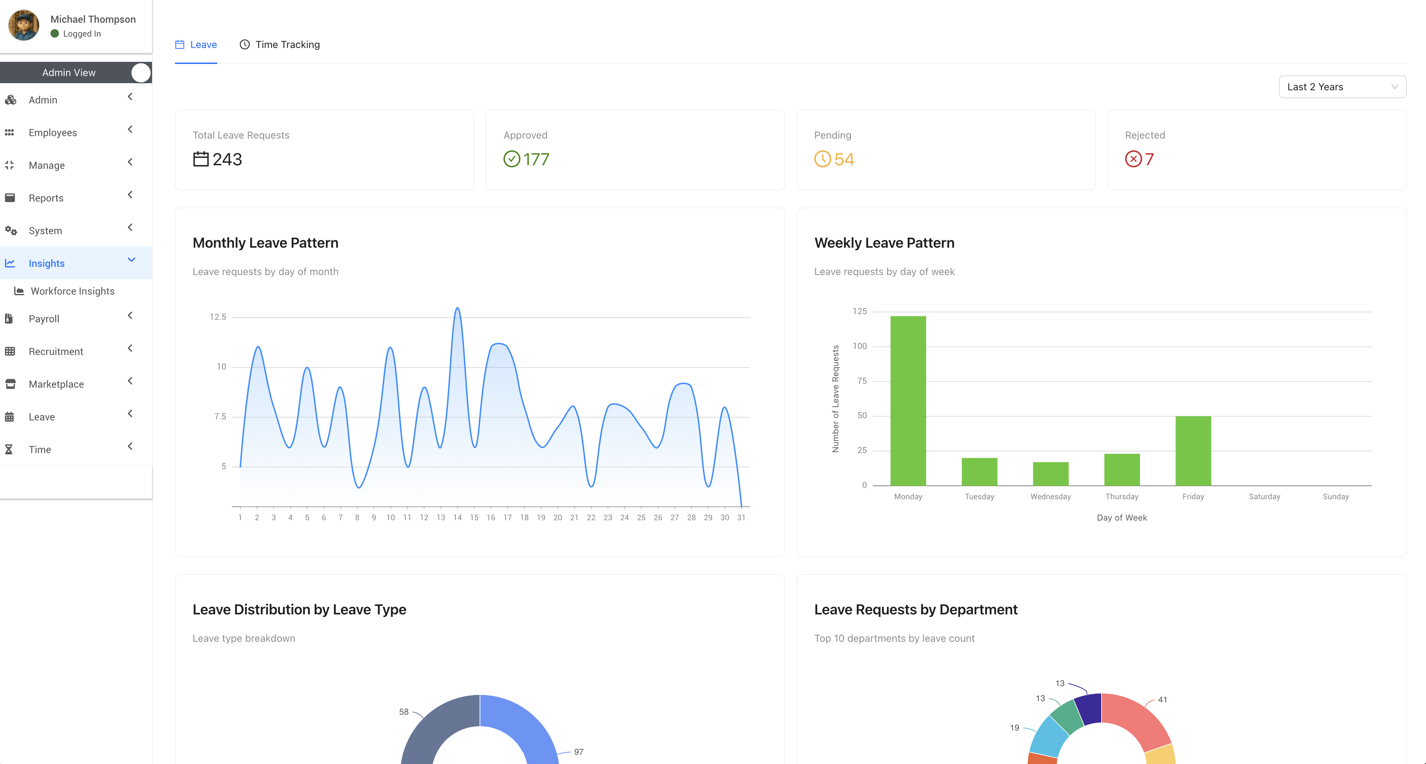Click the Recruitment table icon
The width and height of the screenshot is (1426, 764).
[x=10, y=351]
